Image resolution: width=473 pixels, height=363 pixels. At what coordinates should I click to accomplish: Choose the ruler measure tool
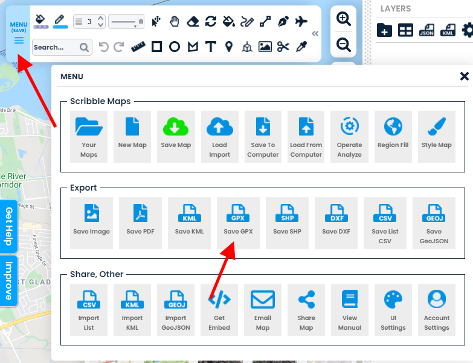(x=138, y=47)
